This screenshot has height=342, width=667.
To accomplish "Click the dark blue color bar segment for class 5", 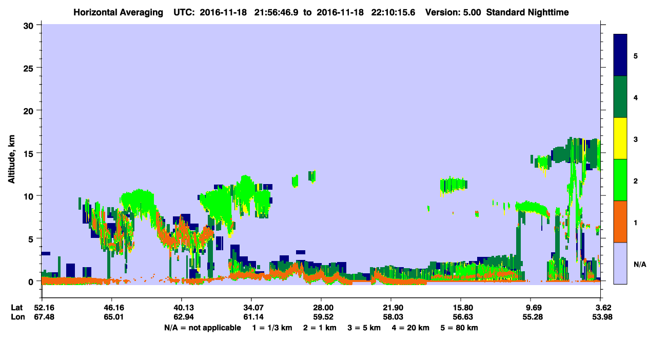I will pos(620,55).
